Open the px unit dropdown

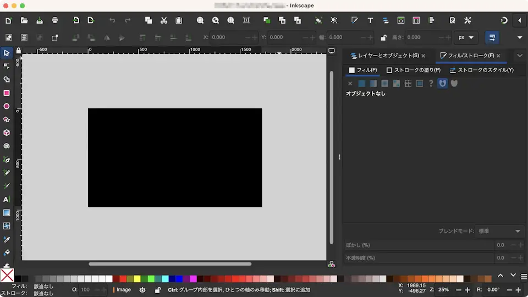click(465, 37)
